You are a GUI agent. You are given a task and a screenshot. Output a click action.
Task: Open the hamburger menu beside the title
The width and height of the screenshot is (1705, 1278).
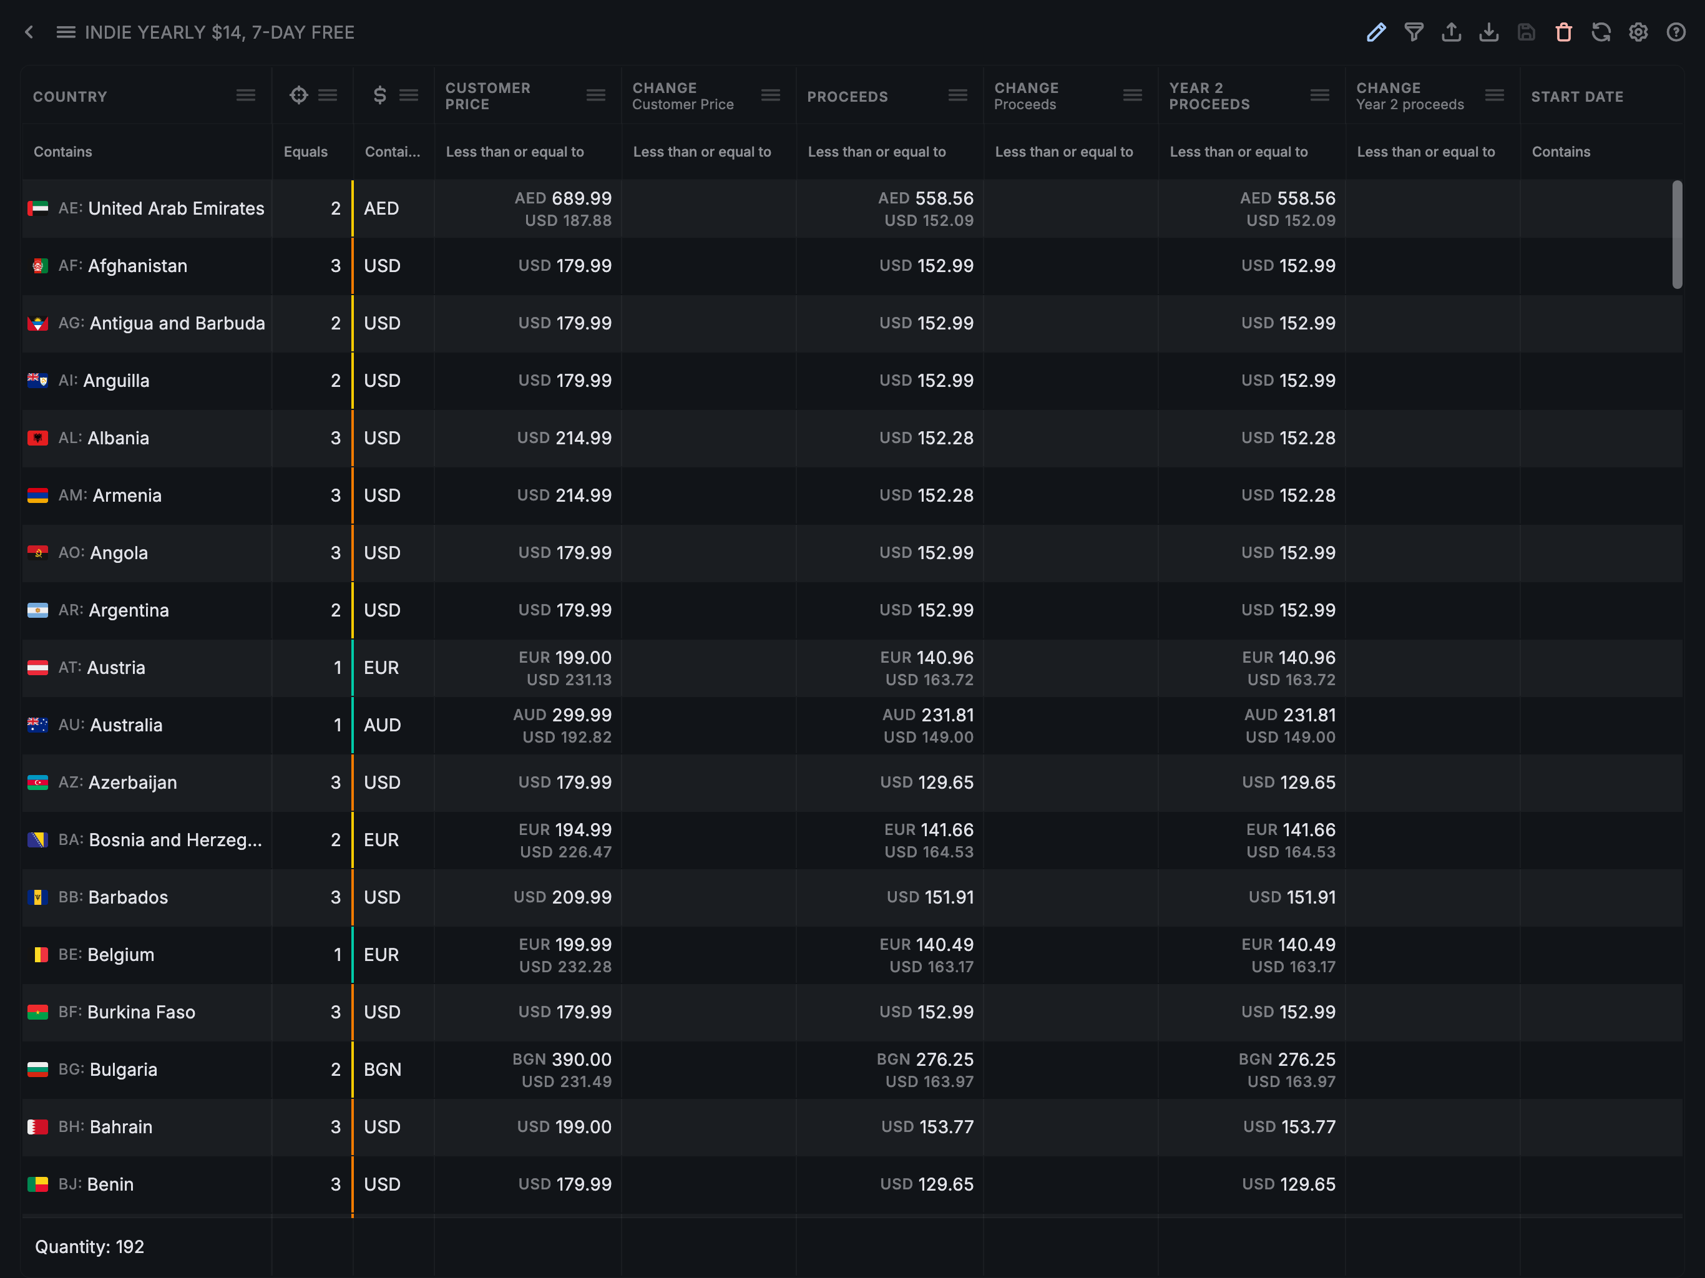66,32
